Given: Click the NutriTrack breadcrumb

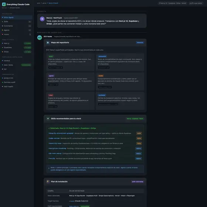Looking at the screenshot, I should click(x=53, y=3).
